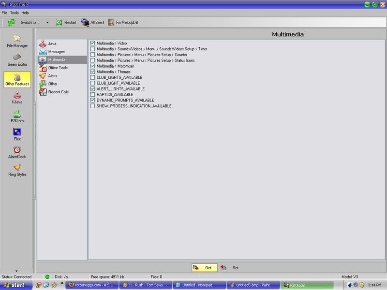Click the All Silent toolbar icon
The height and width of the screenshot is (290, 387).
tap(85, 22)
